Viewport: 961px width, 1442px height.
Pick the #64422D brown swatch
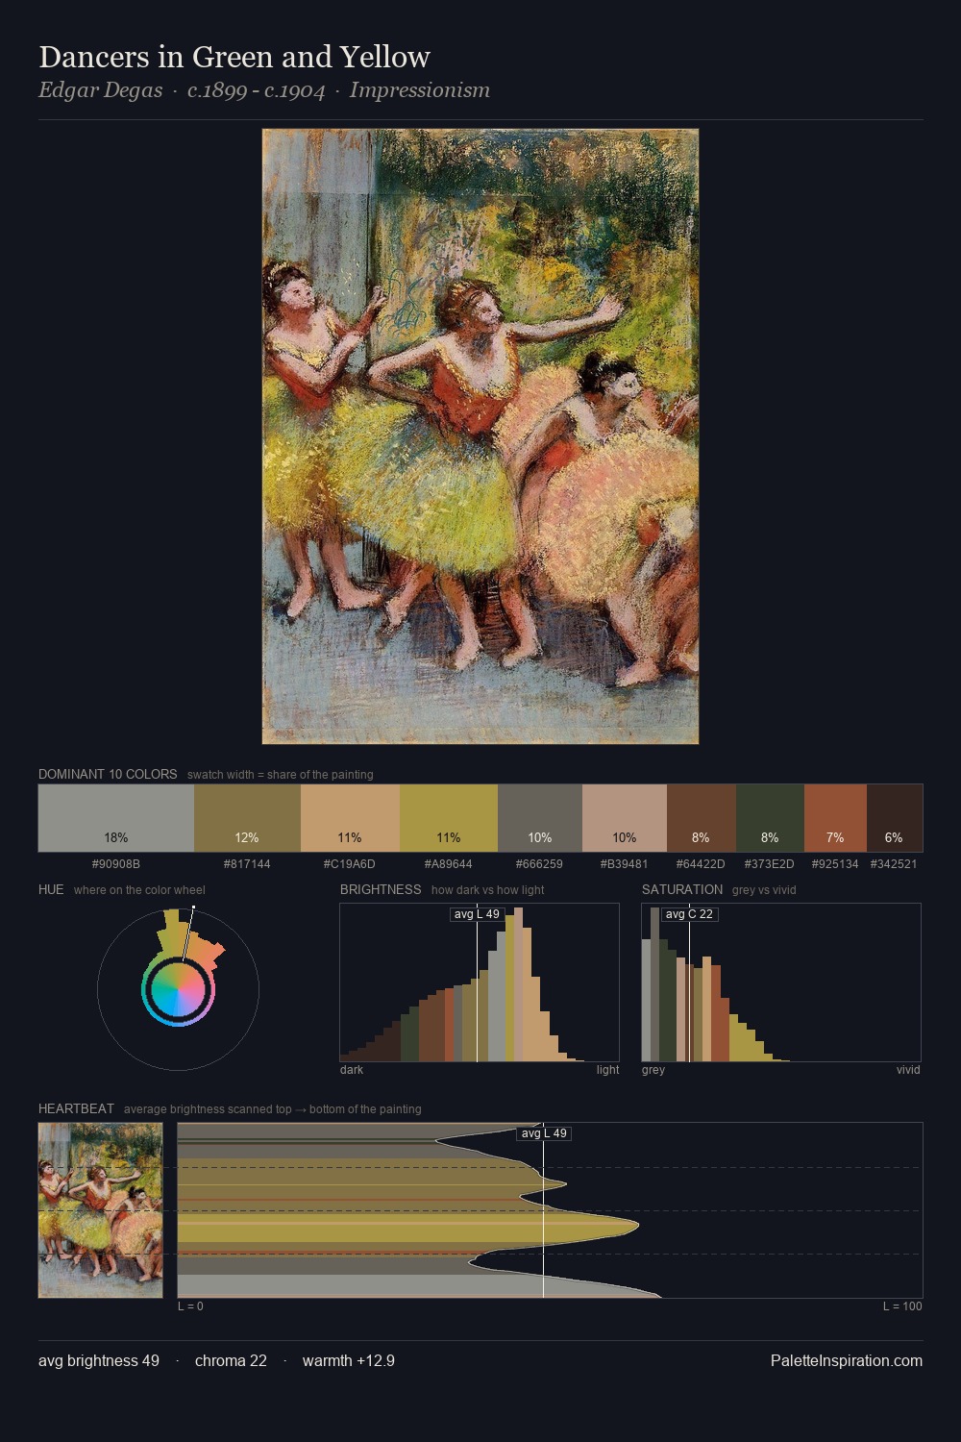(x=702, y=818)
